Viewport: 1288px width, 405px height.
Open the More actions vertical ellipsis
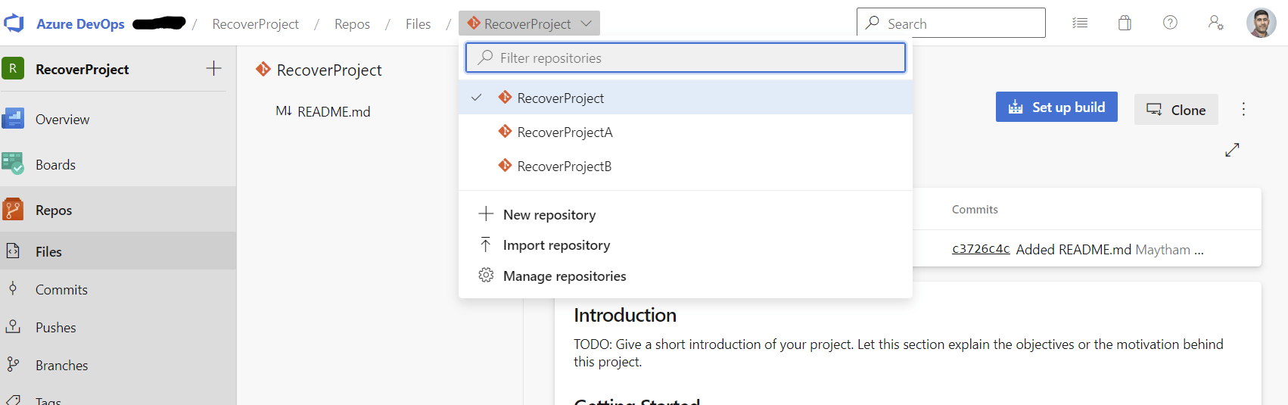(1243, 109)
